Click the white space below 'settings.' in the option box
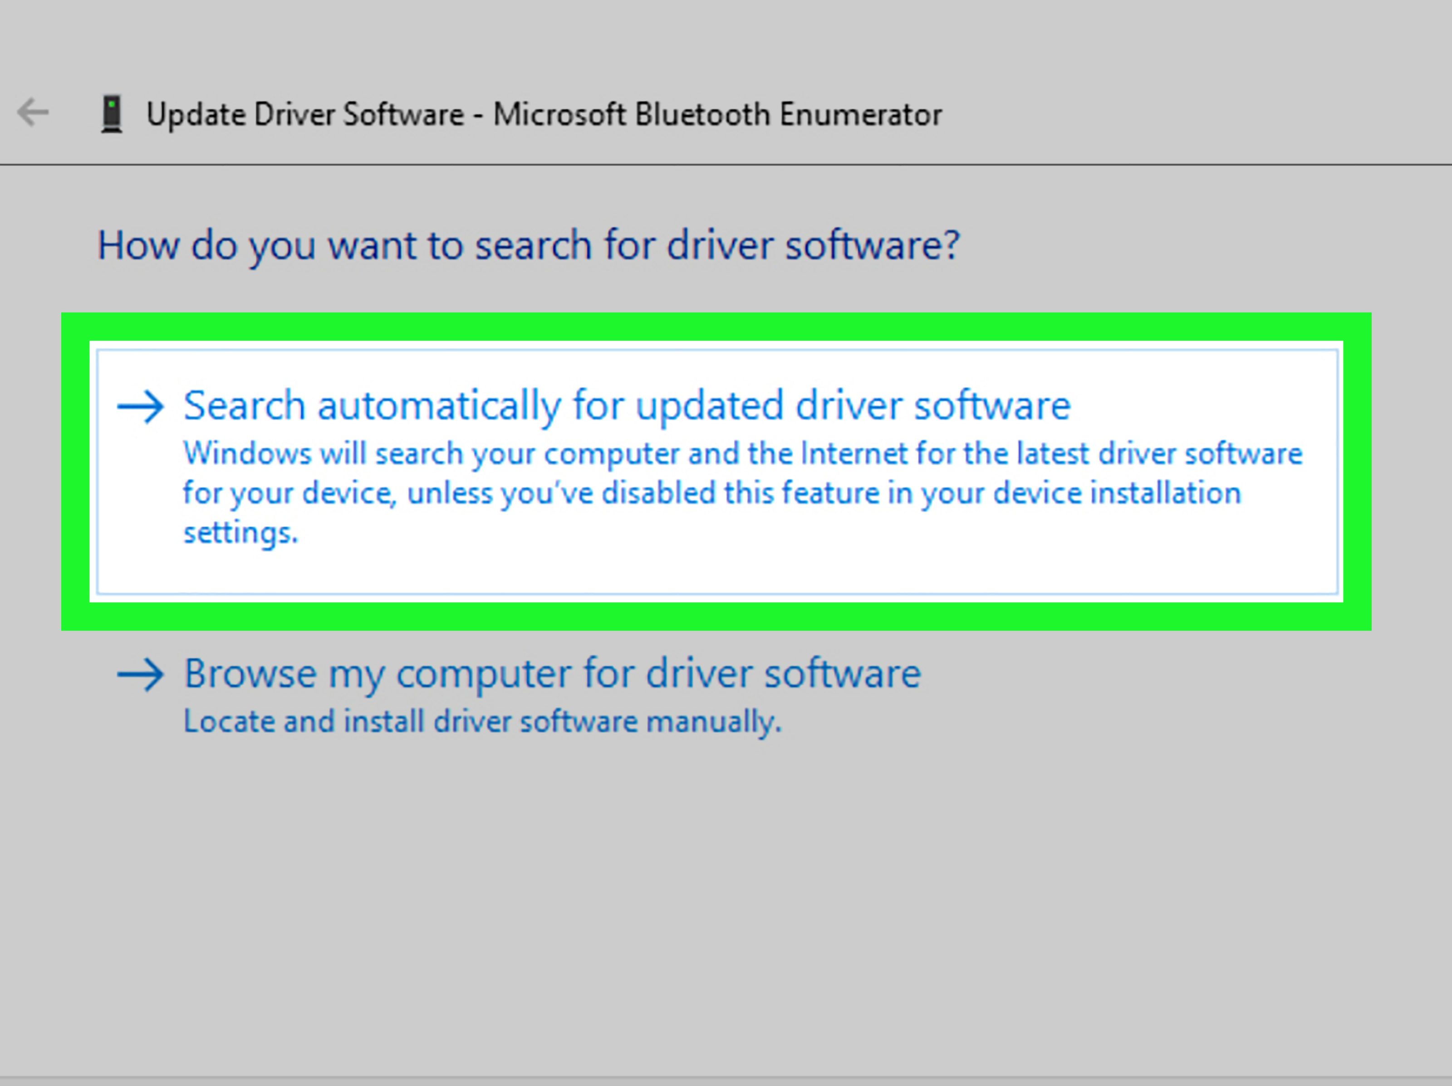 [716, 570]
